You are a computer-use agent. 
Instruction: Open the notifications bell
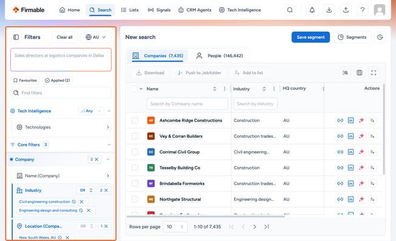[x=312, y=10]
